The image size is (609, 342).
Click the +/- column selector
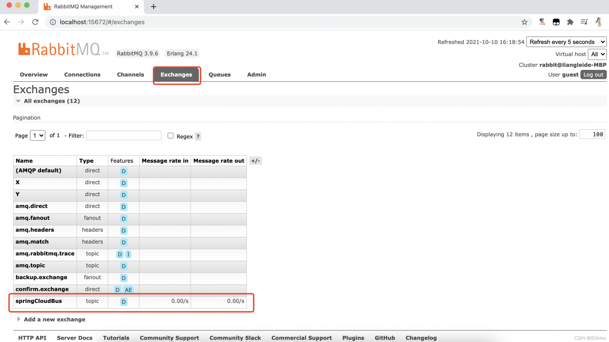(255, 161)
